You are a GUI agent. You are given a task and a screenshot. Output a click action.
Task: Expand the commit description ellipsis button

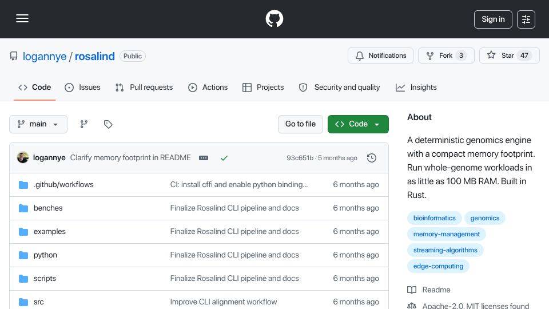(x=204, y=158)
